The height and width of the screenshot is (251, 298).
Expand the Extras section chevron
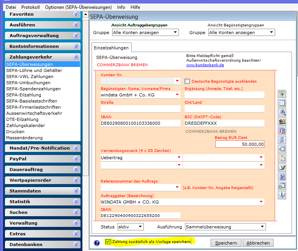76,233
